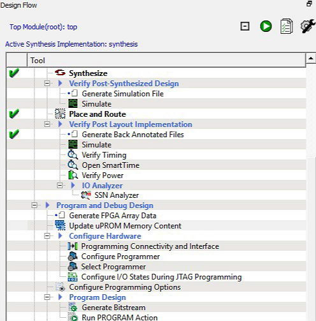The height and width of the screenshot is (321, 316).
Task: Click the Update uPROM Memory Content icon
Action: pos(60,225)
